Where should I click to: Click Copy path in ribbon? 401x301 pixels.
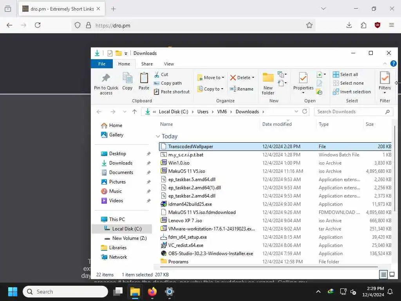168,83
